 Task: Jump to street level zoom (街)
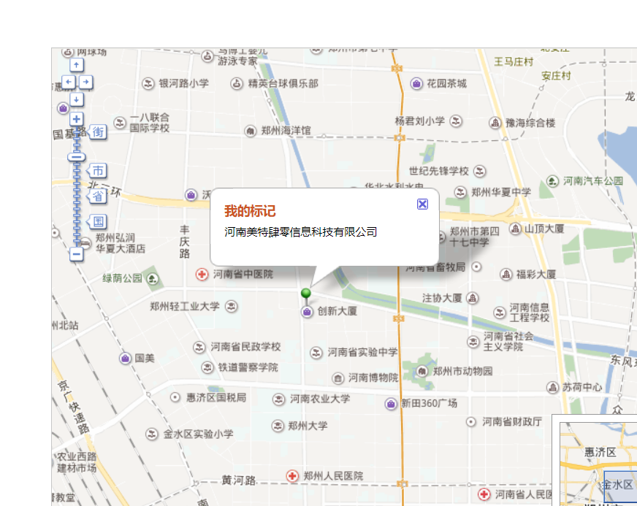[x=98, y=132]
